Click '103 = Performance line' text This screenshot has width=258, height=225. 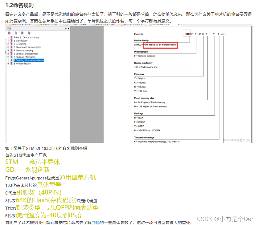146,67
